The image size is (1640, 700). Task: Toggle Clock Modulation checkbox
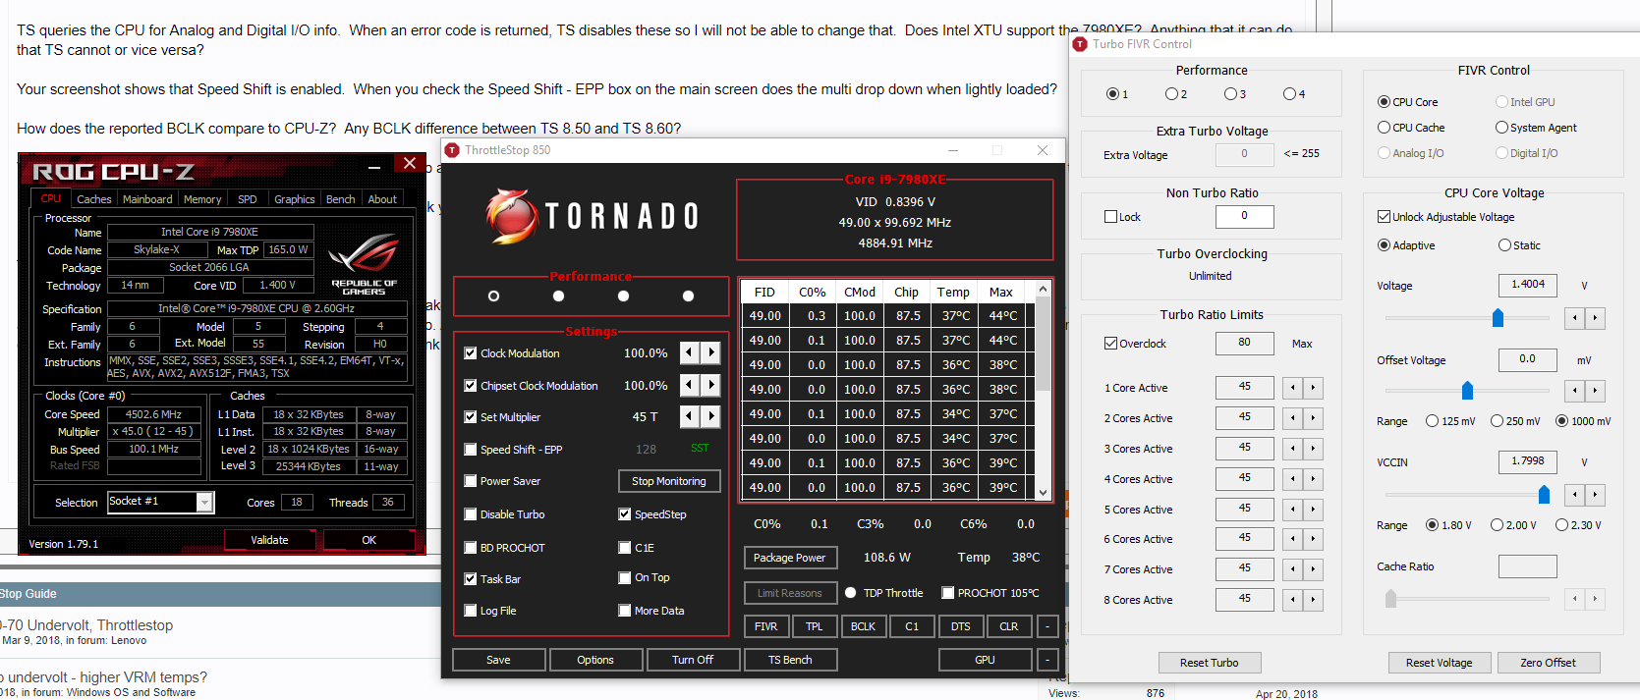(x=471, y=353)
